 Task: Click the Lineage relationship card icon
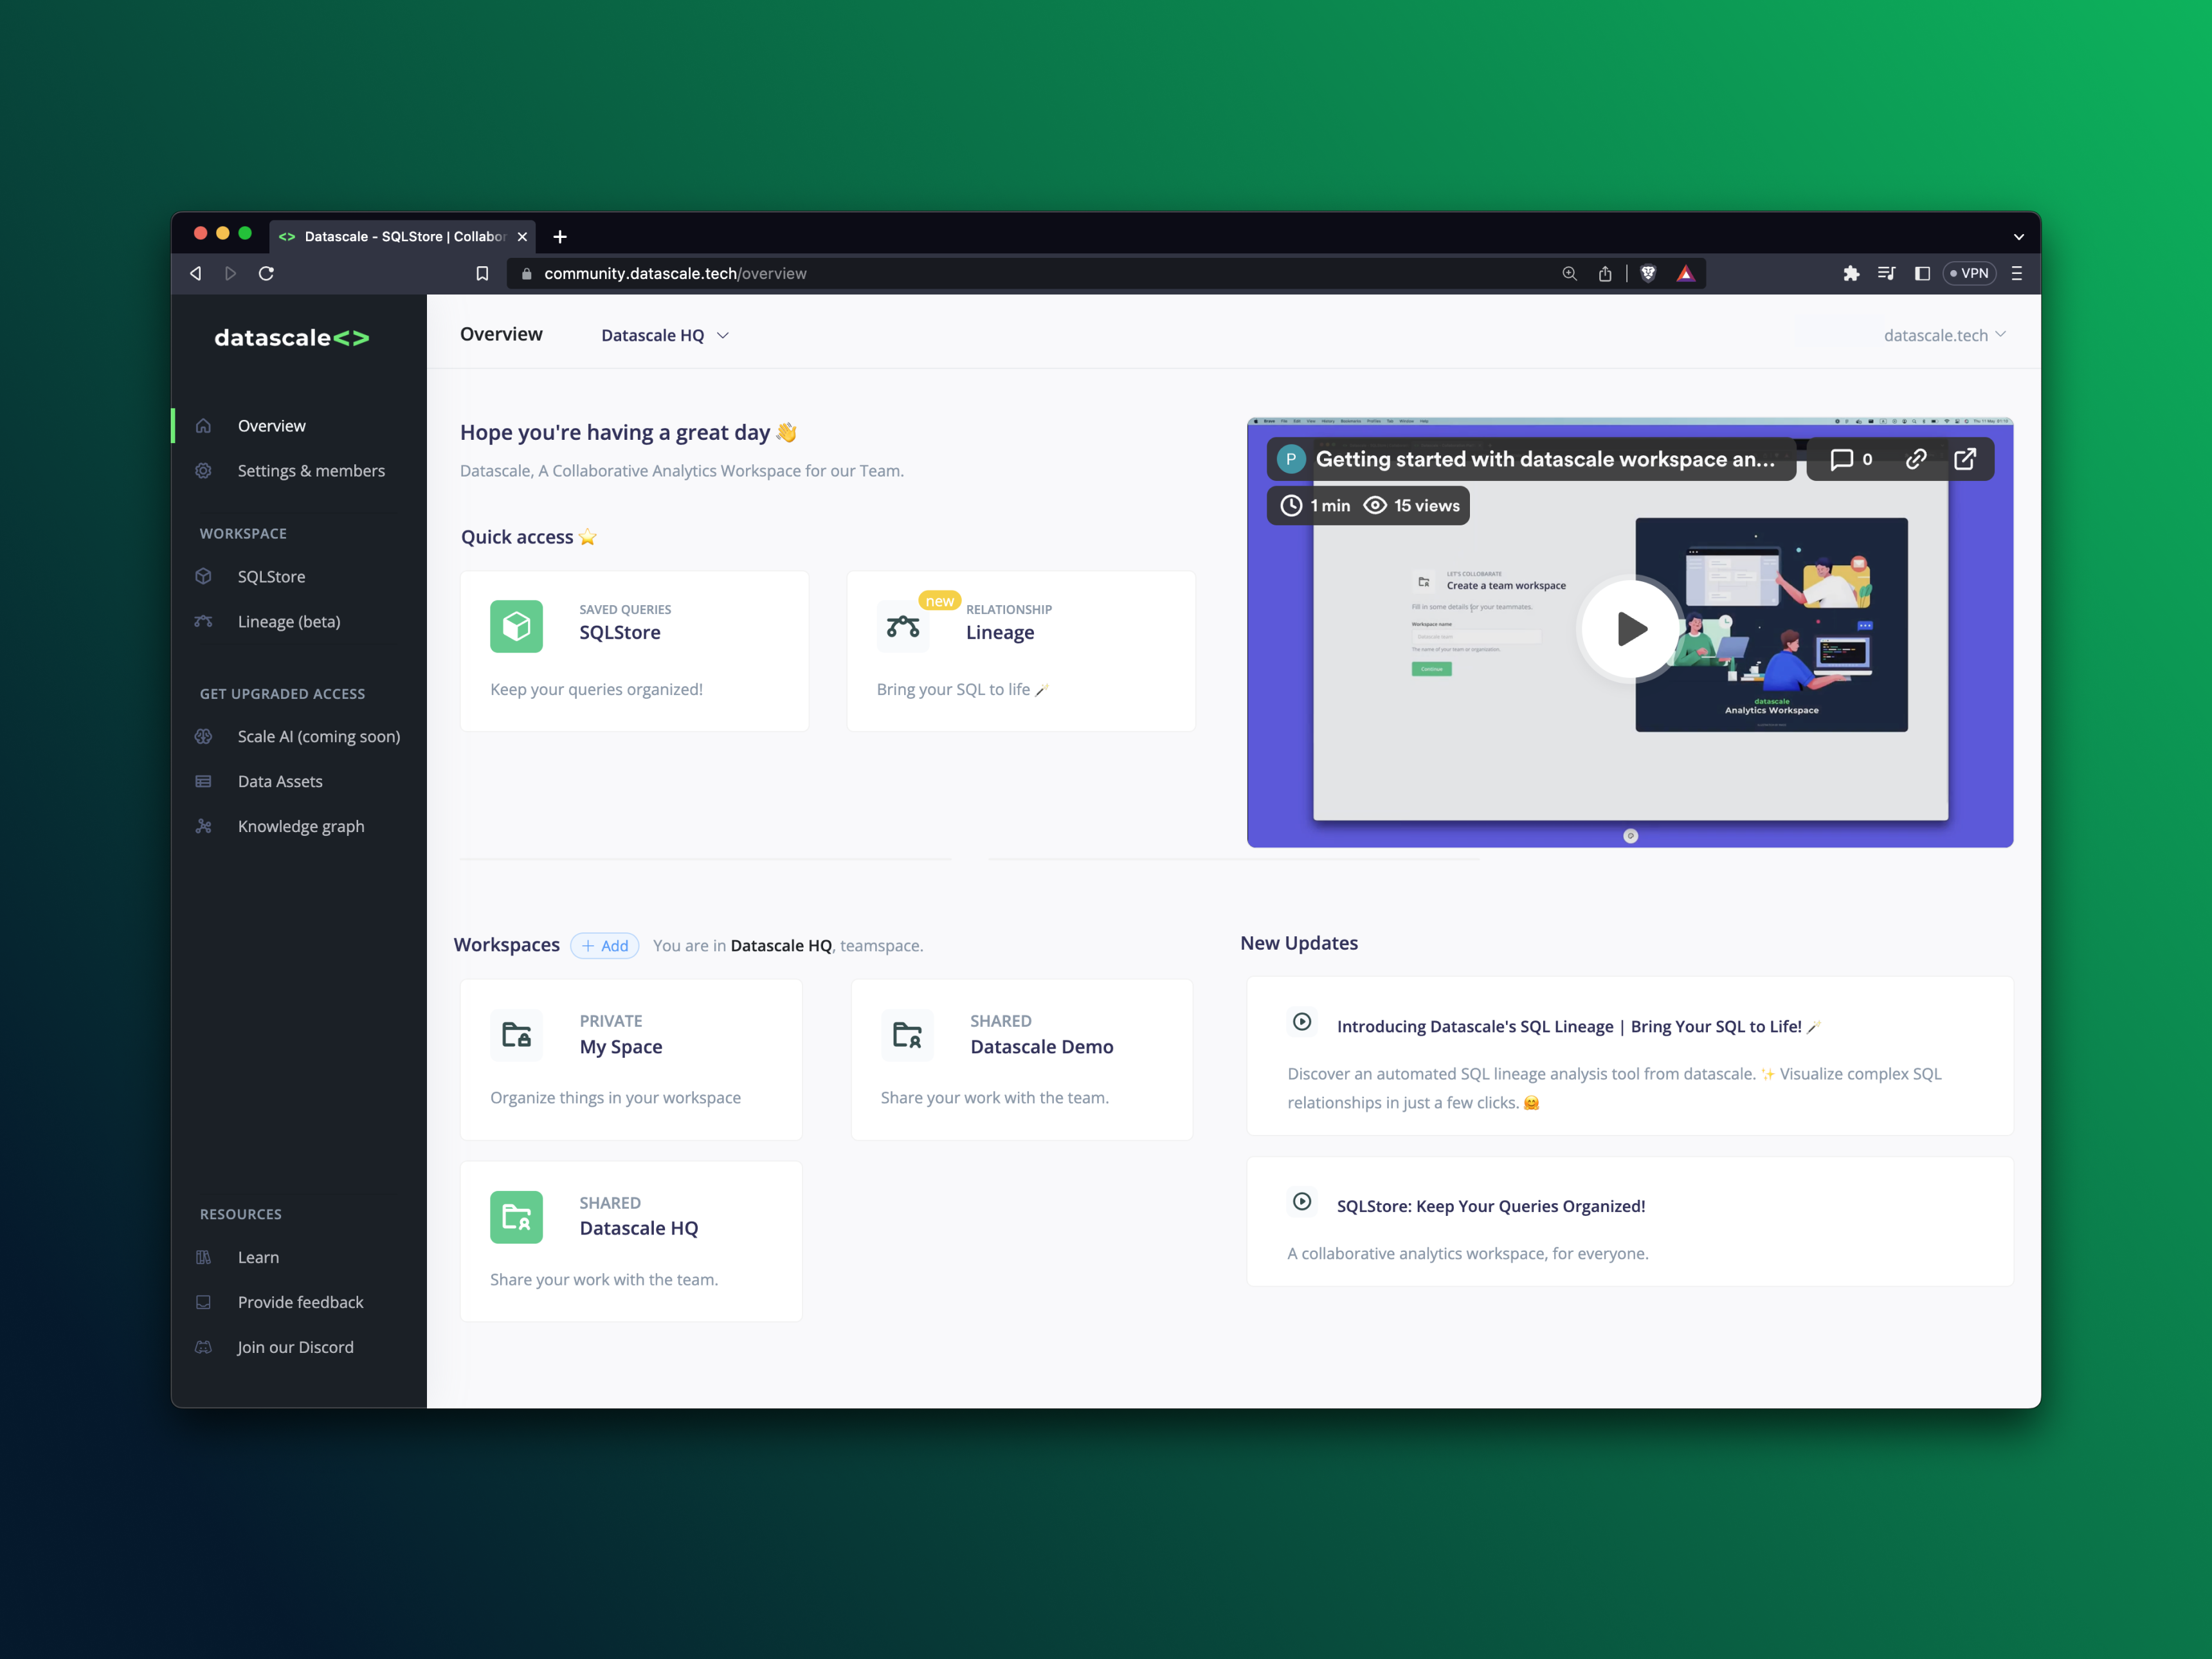pyautogui.click(x=903, y=627)
